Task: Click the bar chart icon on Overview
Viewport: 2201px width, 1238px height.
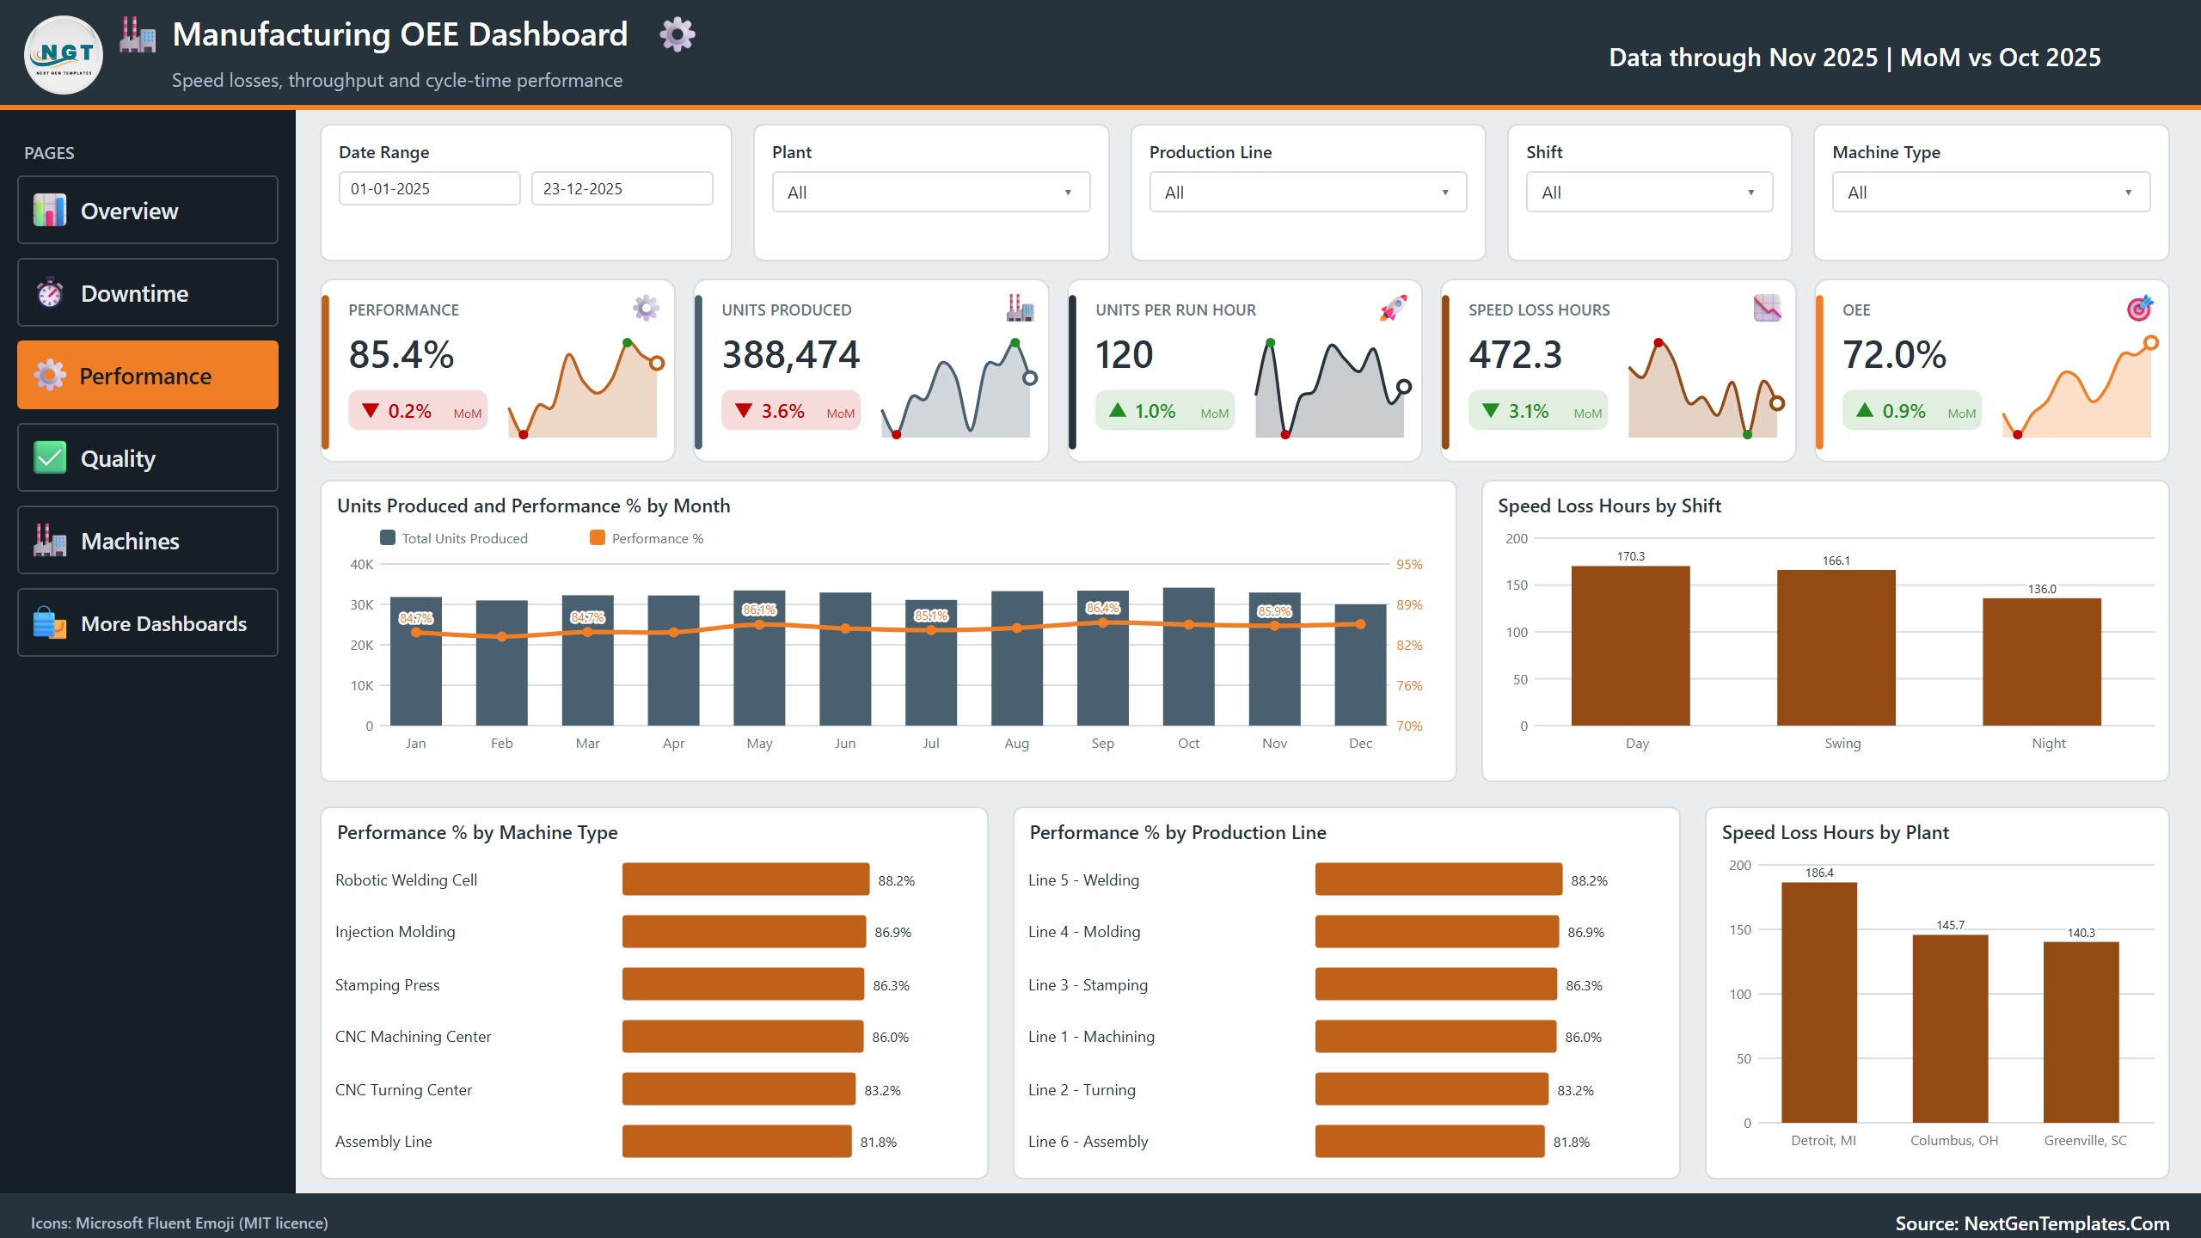Action: 50,210
